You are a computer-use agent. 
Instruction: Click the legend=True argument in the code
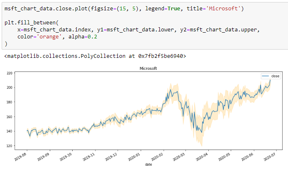pos(163,9)
